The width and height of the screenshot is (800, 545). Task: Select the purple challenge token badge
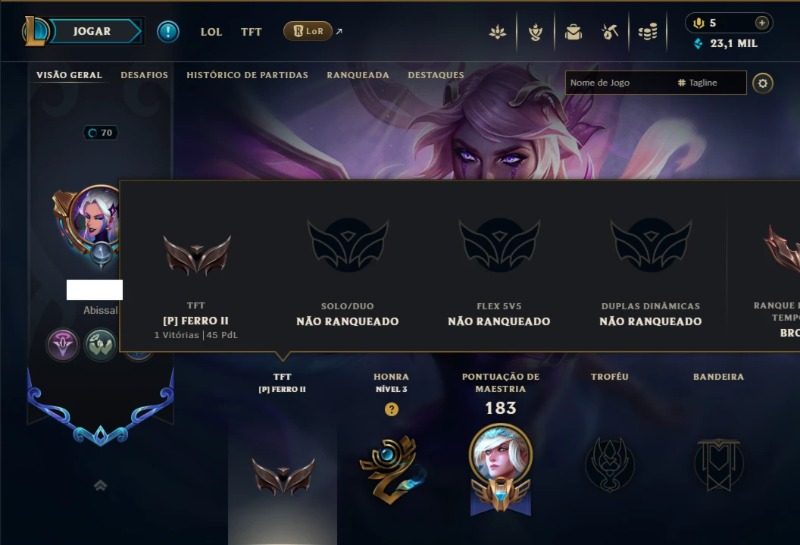[x=63, y=345]
